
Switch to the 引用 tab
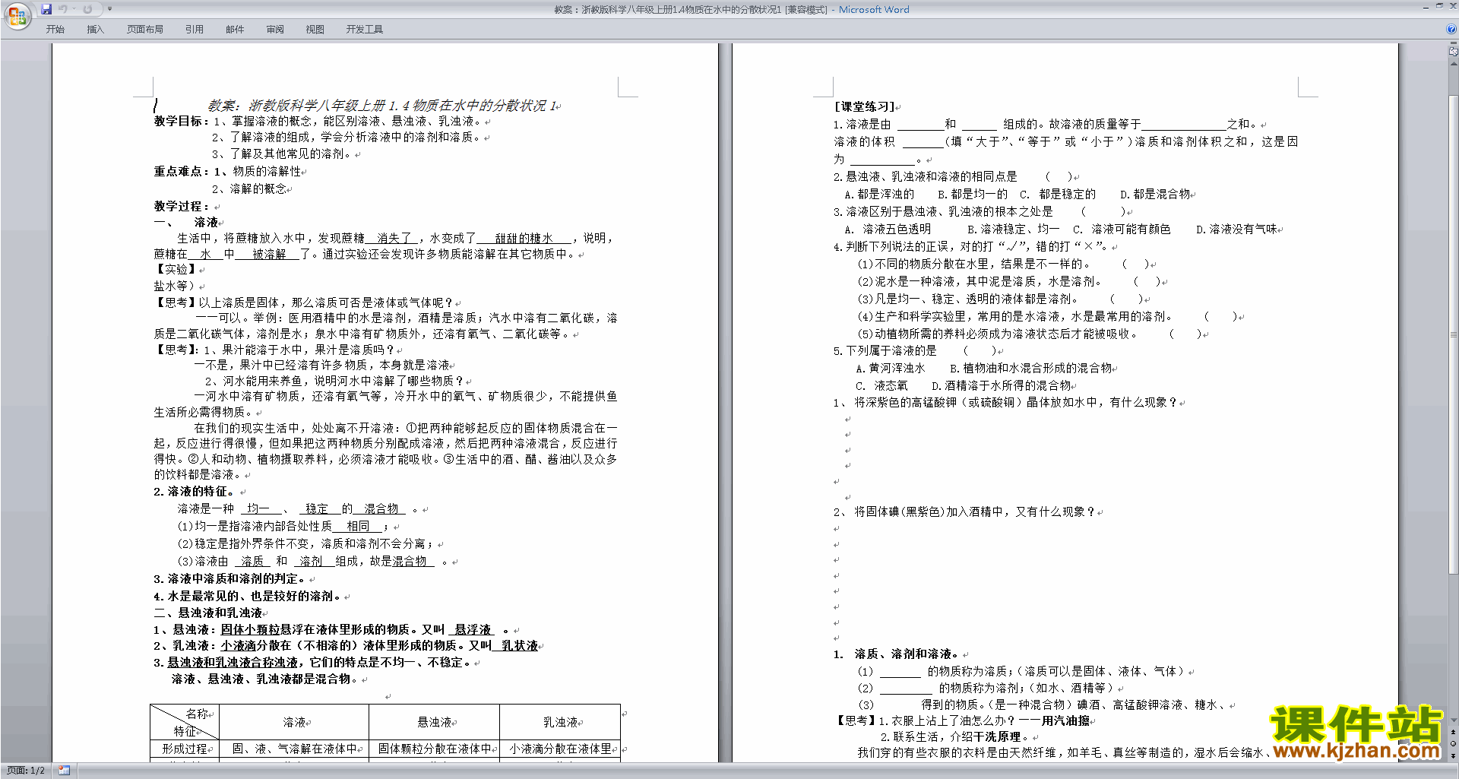194,30
